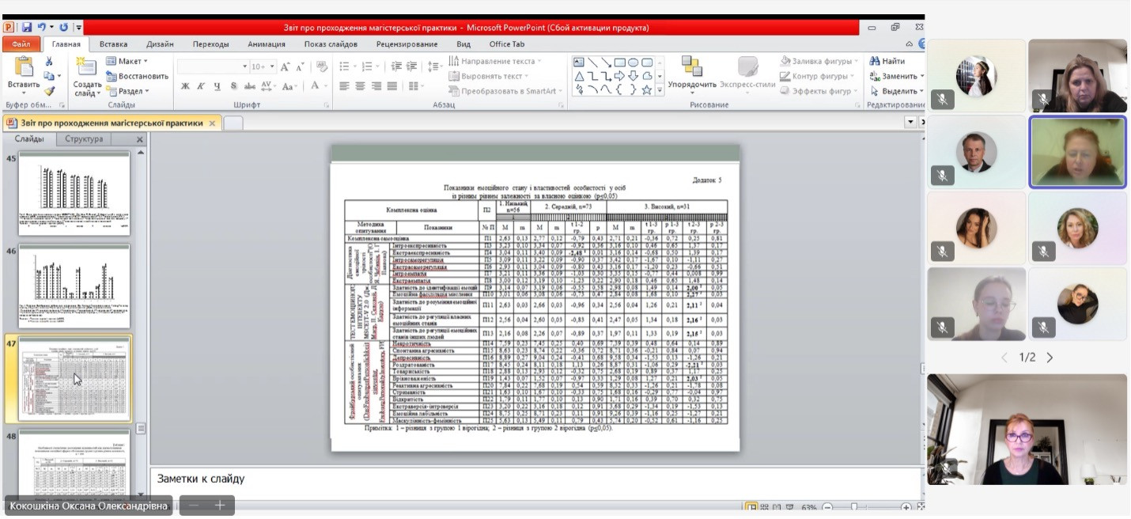Select the Format Painter brush icon
This screenshot has width=1131, height=519.
pos(49,91)
